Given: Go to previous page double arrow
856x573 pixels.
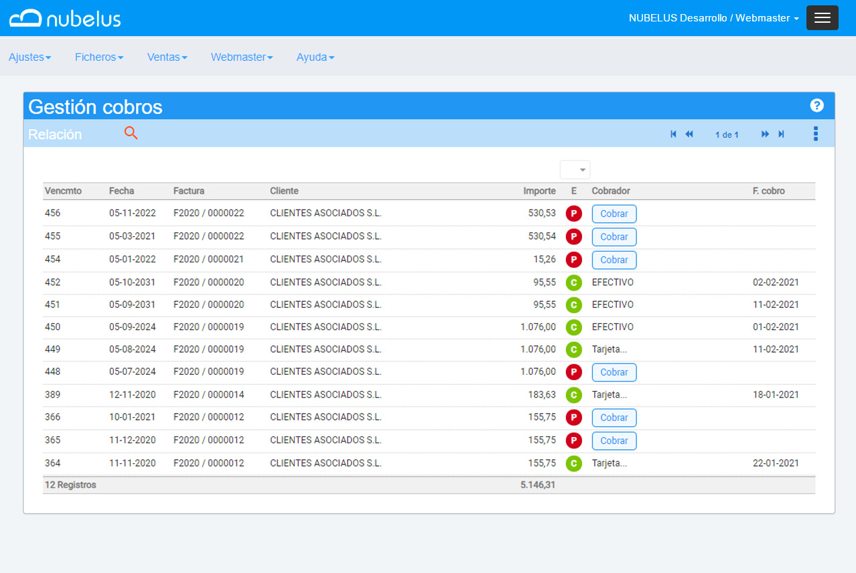Looking at the screenshot, I should [689, 135].
